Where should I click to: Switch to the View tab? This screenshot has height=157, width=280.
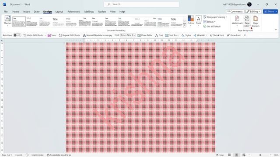click(x=113, y=12)
